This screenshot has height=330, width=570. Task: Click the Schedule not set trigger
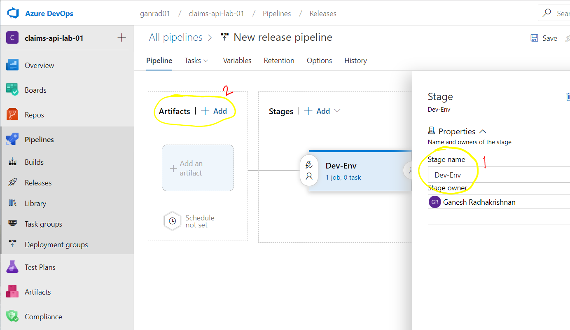pos(190,221)
